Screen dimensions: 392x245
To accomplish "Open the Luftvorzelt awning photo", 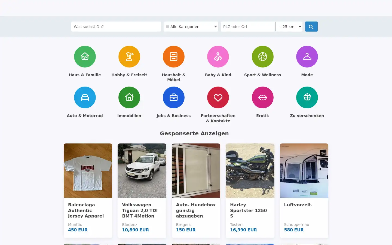I will 304,171.
